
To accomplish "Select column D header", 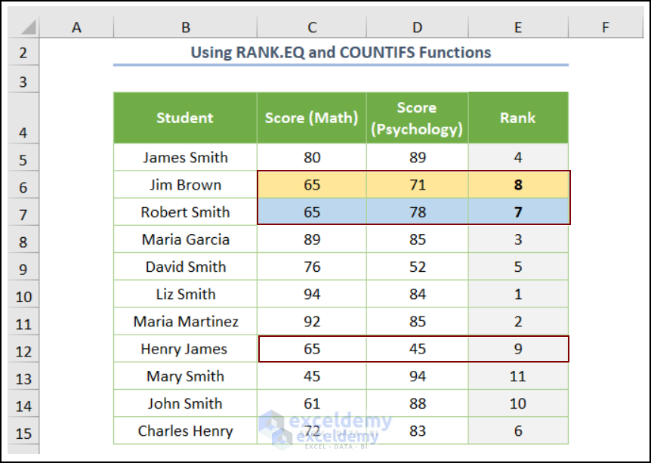I will 417,27.
